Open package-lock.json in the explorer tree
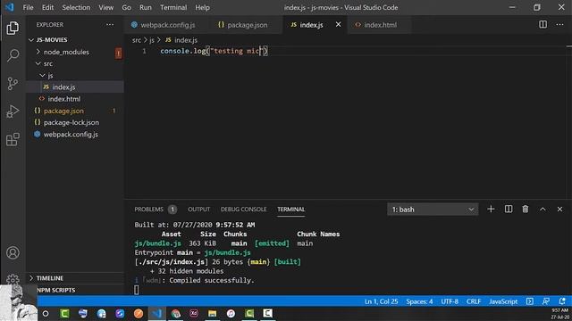 (75, 122)
